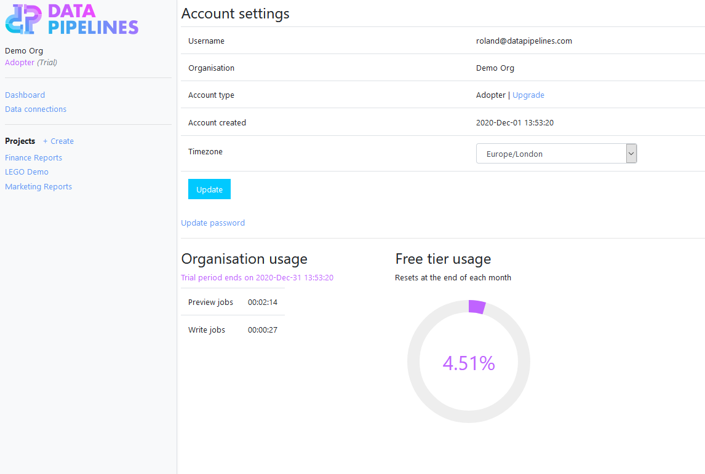The image size is (705, 474).
Task: Click the Timezone dropdown arrow
Action: [x=631, y=153]
